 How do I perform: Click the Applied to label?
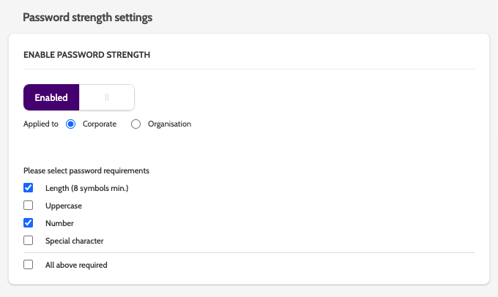click(x=41, y=124)
